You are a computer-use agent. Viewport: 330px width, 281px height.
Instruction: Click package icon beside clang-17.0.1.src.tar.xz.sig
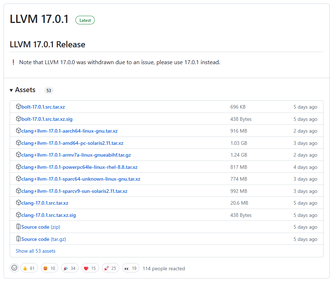19,215
